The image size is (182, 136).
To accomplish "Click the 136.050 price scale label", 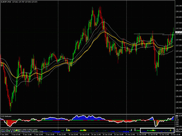I will coord(179,96).
